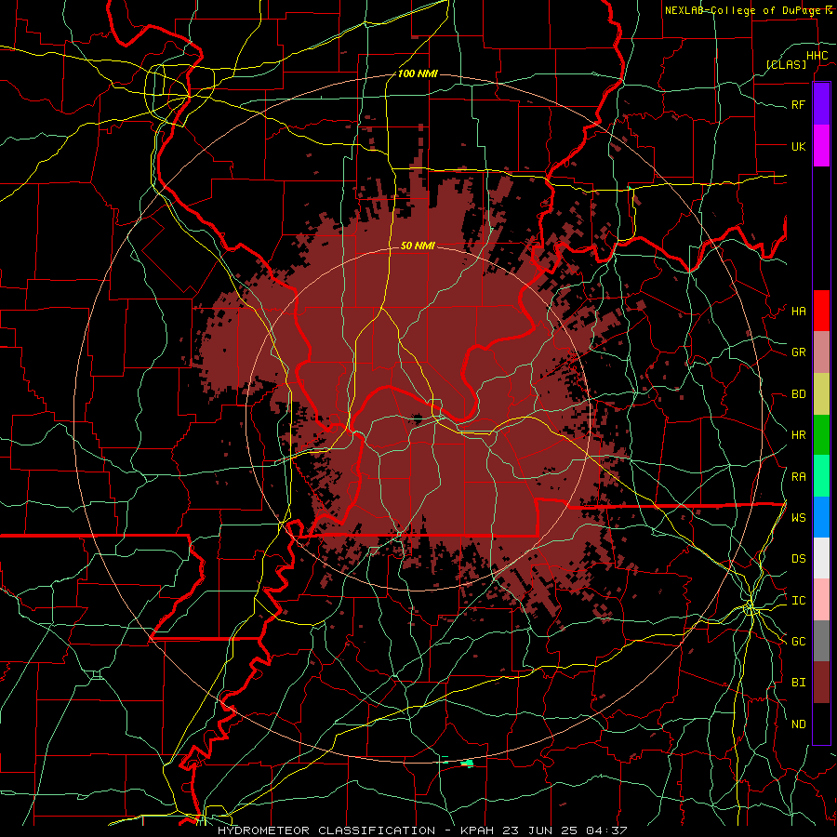This screenshot has height=837, width=837.
Task: Click the RF purple legend swatch
Action: (x=821, y=104)
